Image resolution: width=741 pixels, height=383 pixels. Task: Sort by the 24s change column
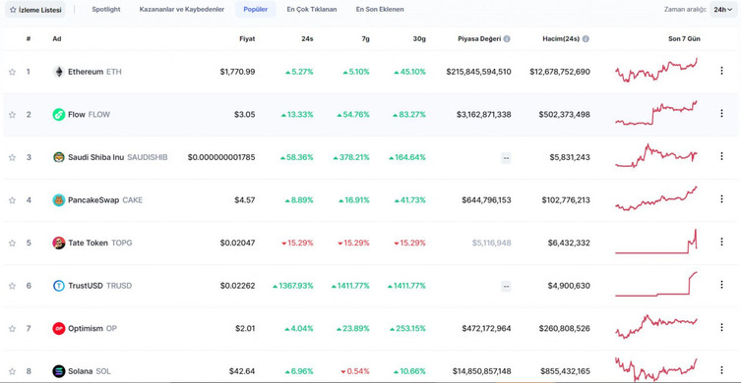coord(307,39)
